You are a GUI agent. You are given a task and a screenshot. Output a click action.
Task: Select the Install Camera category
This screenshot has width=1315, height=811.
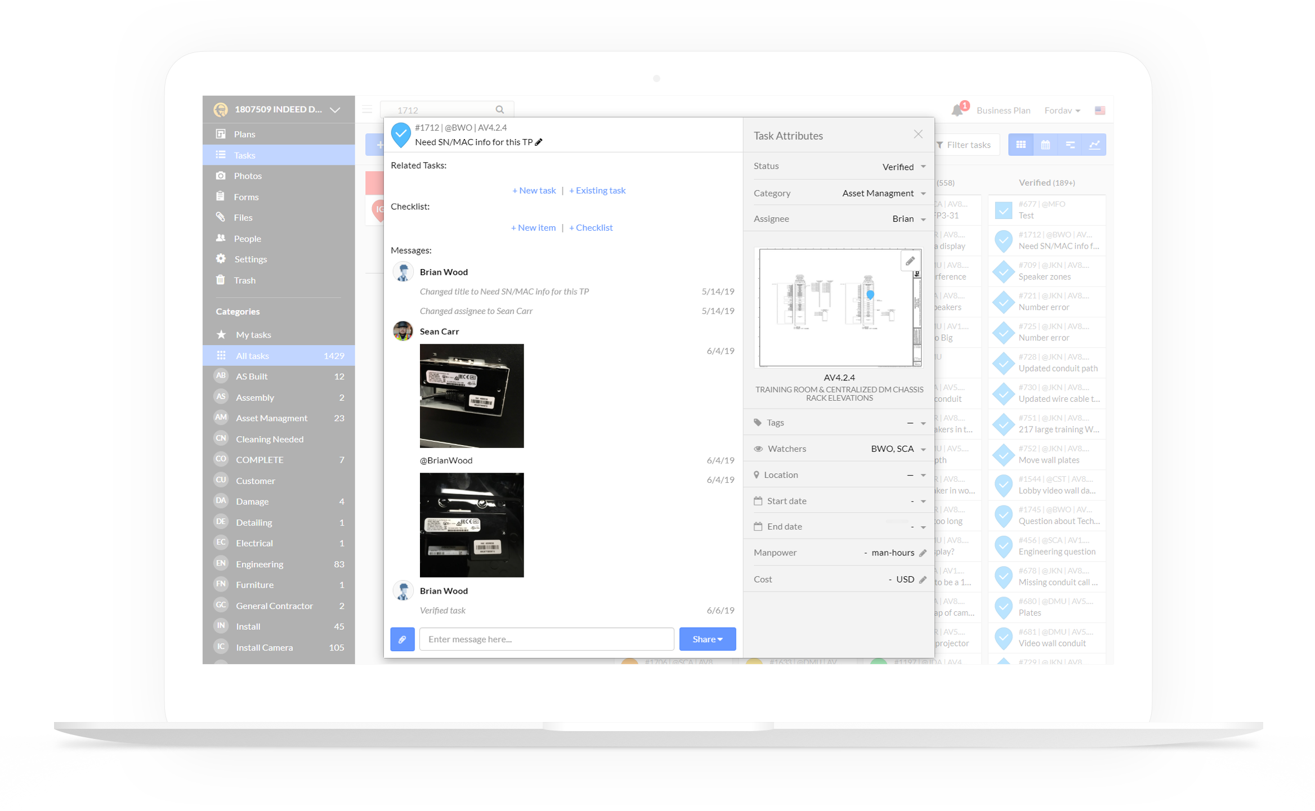(265, 647)
